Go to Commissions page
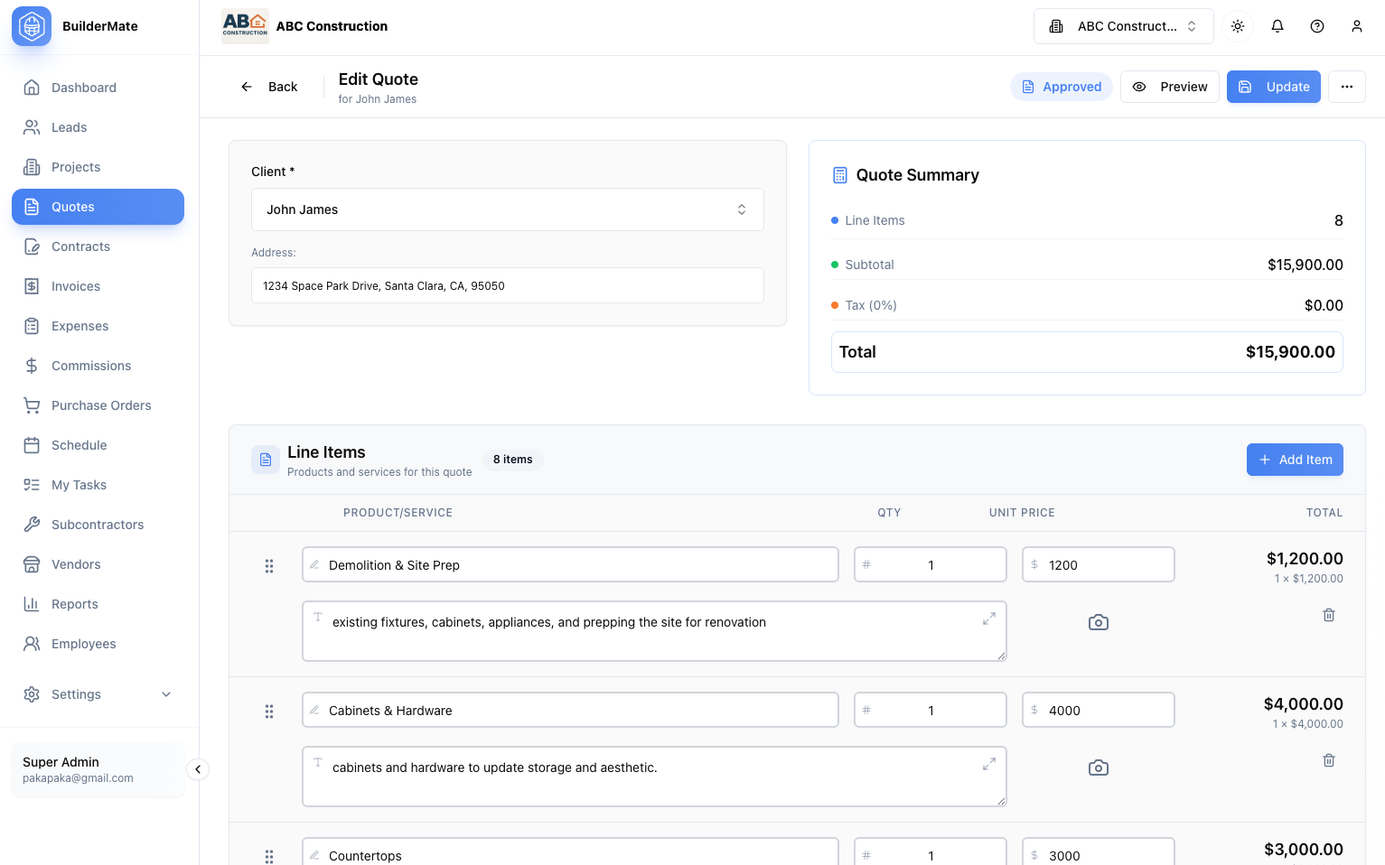The width and height of the screenshot is (1385, 865). [x=98, y=366]
